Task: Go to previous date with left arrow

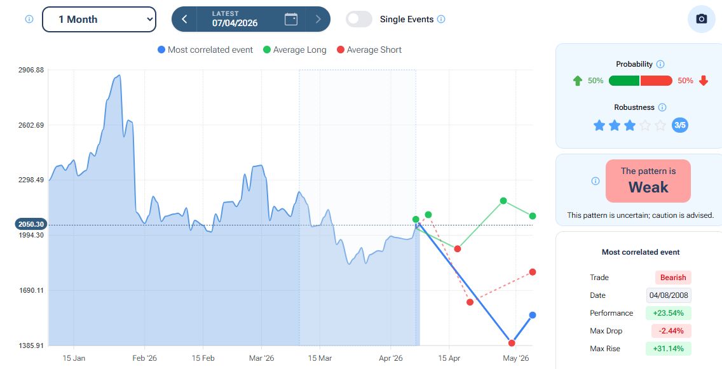Action: click(184, 19)
